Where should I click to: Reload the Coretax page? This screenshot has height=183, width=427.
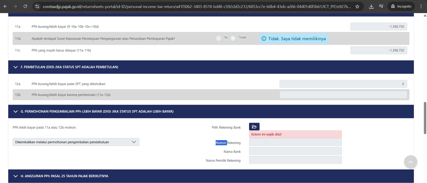point(26,6)
